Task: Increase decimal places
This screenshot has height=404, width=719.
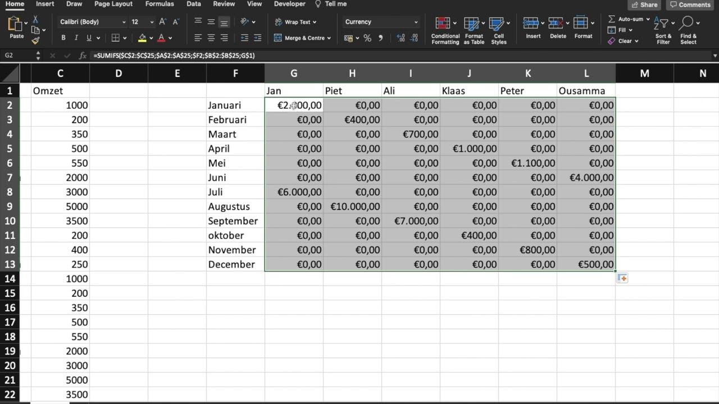Action: (x=401, y=38)
